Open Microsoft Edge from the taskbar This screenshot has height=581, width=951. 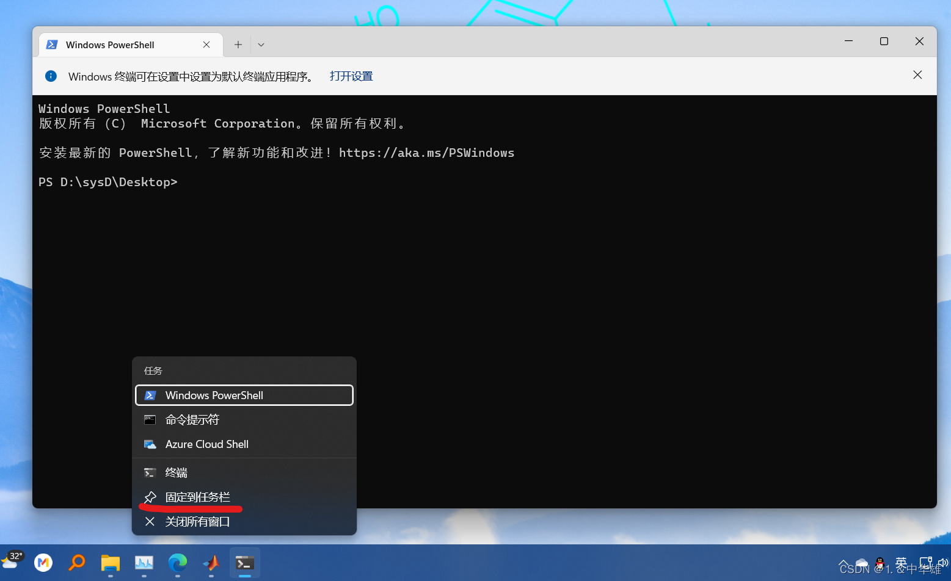pyautogui.click(x=178, y=563)
